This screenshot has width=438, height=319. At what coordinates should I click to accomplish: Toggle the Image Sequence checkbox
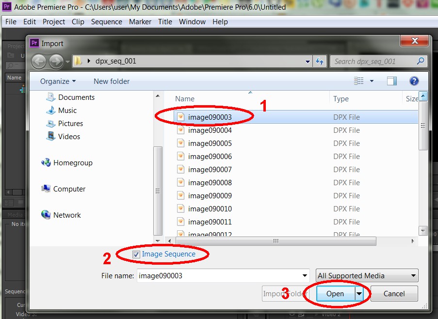pyautogui.click(x=136, y=254)
